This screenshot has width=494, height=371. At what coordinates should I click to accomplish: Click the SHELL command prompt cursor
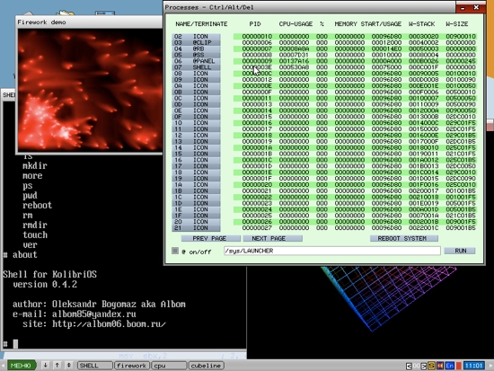tap(15, 343)
